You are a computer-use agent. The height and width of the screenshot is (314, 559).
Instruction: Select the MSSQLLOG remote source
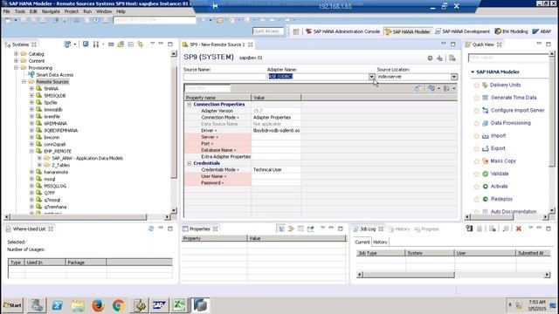(x=55, y=186)
